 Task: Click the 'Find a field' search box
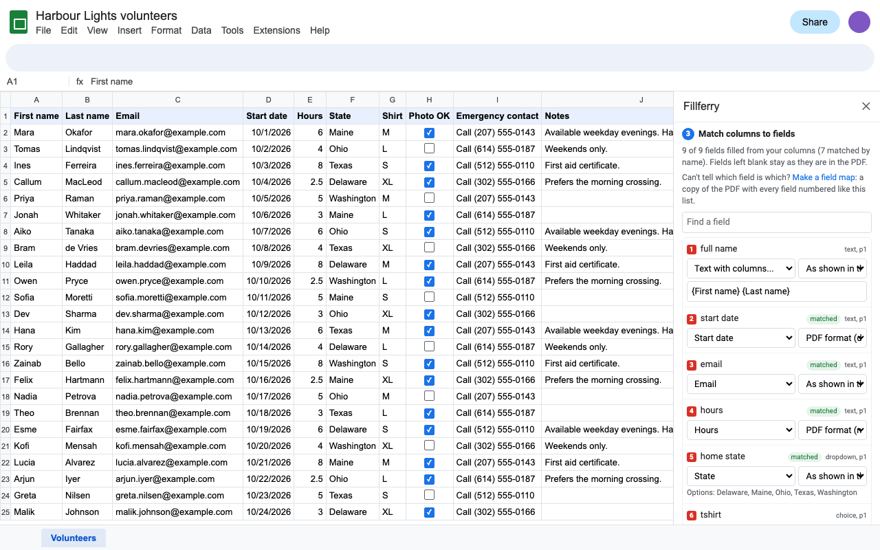point(777,222)
